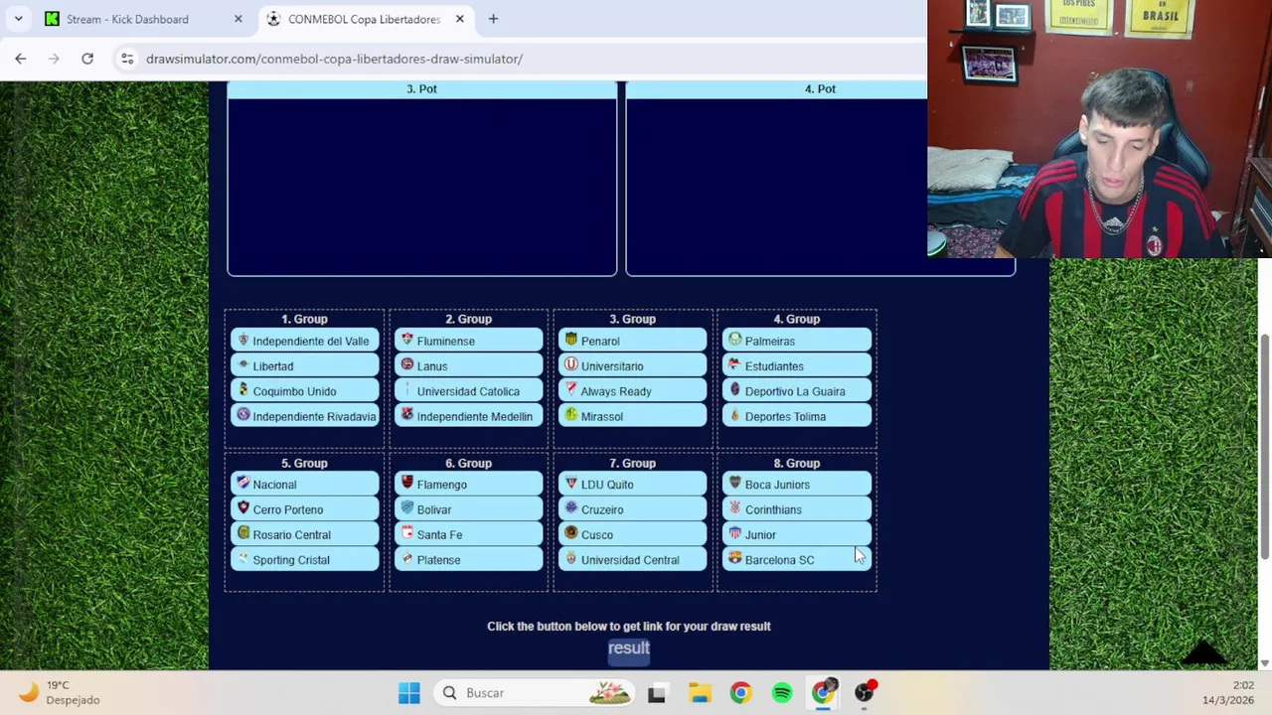Click the 4. Pot header
This screenshot has height=715, width=1272.
point(820,88)
